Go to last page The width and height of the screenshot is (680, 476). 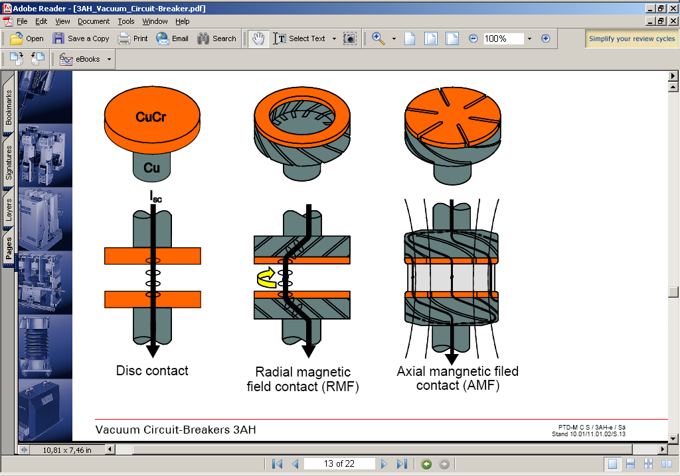point(402,464)
